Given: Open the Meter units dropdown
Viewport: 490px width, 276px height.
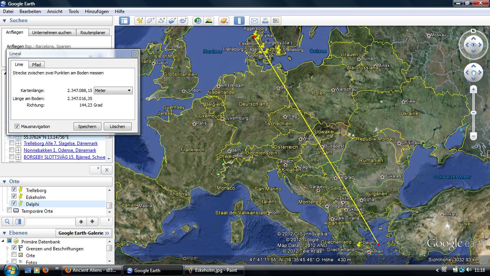Looking at the screenshot, I should coord(113,90).
